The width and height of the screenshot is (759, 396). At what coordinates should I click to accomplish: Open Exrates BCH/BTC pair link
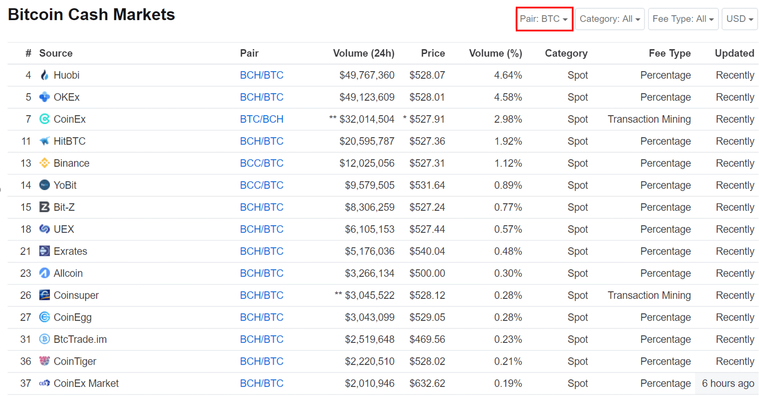click(x=262, y=251)
